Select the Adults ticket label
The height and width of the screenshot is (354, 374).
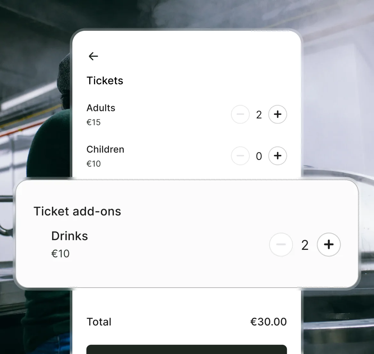[101, 108]
